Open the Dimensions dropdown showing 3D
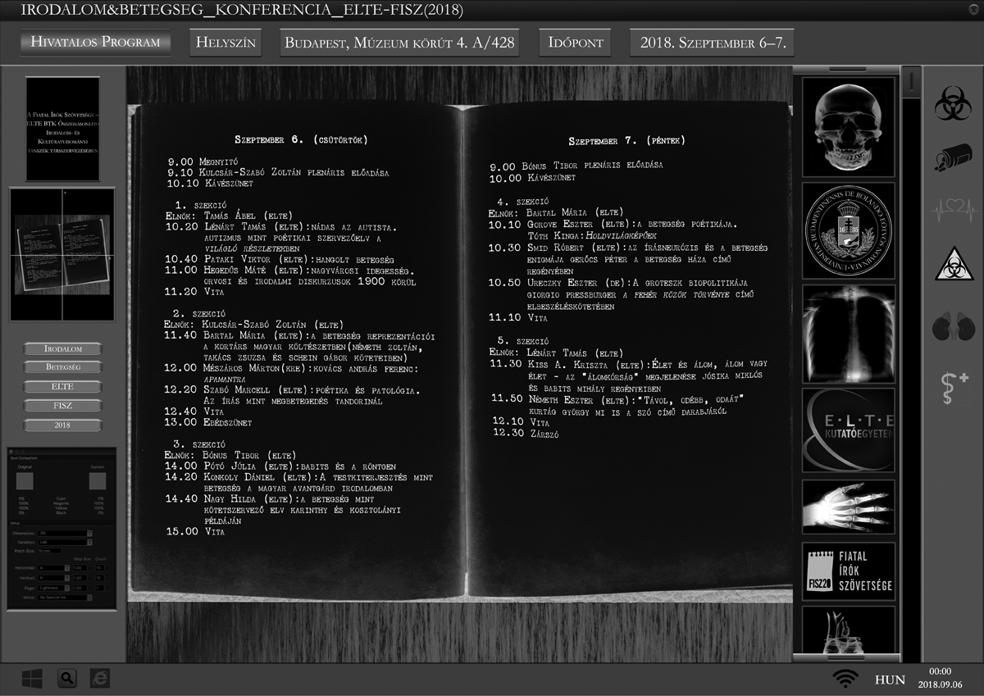 pyautogui.click(x=65, y=533)
